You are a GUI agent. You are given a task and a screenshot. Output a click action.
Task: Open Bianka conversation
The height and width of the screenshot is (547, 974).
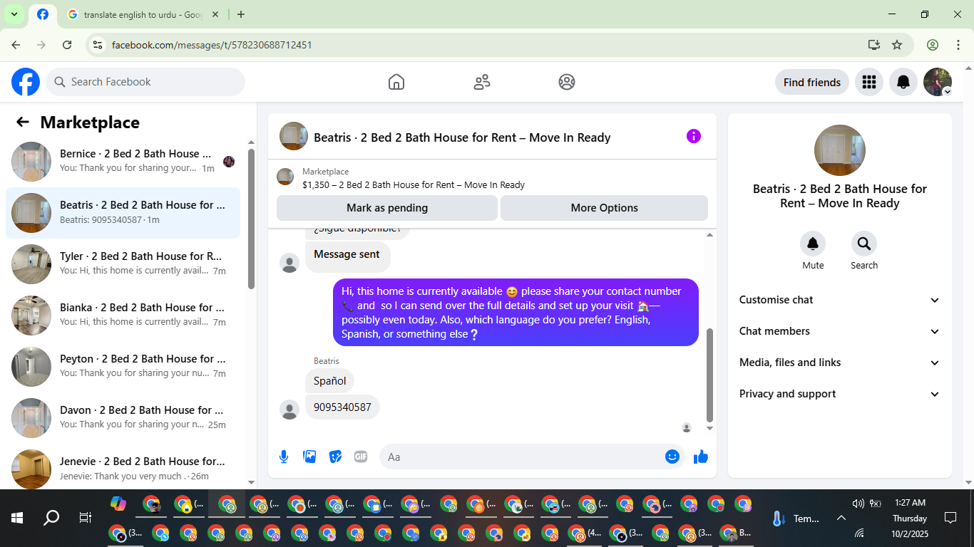123,316
